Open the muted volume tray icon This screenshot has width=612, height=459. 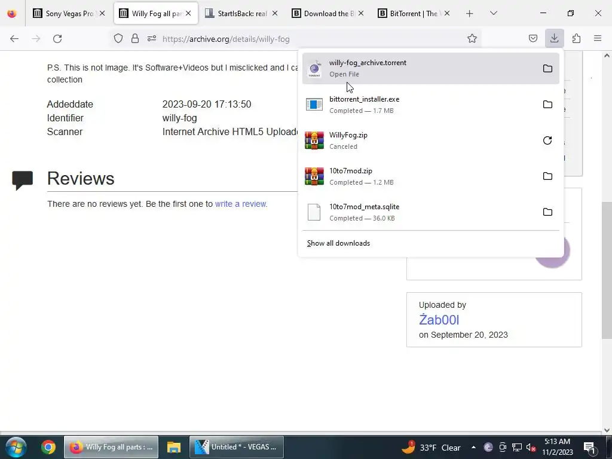click(x=531, y=447)
